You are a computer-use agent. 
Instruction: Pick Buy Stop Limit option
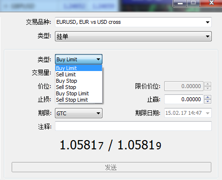click(79, 93)
